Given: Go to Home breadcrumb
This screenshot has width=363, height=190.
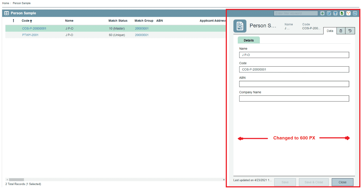Looking at the screenshot, I should tap(6, 3).
